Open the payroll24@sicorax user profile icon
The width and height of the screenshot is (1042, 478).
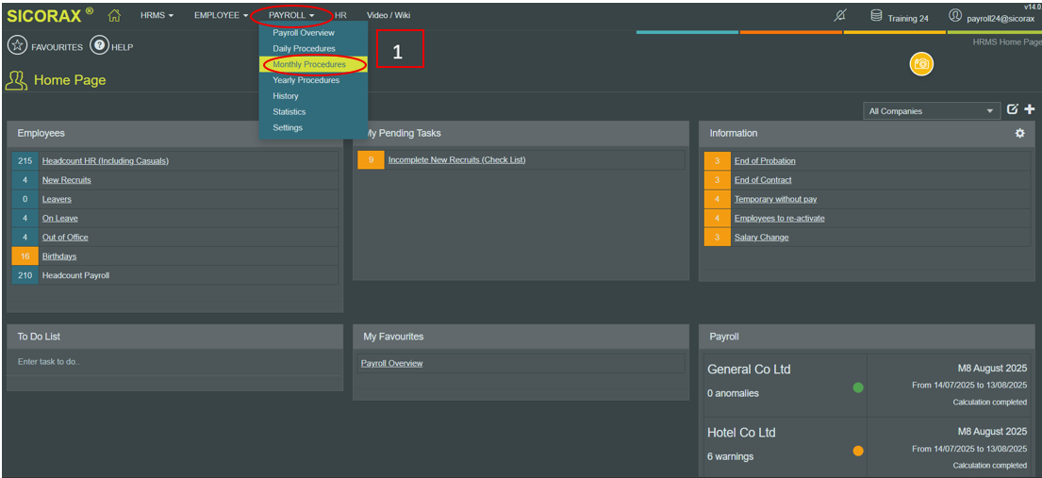click(x=955, y=15)
